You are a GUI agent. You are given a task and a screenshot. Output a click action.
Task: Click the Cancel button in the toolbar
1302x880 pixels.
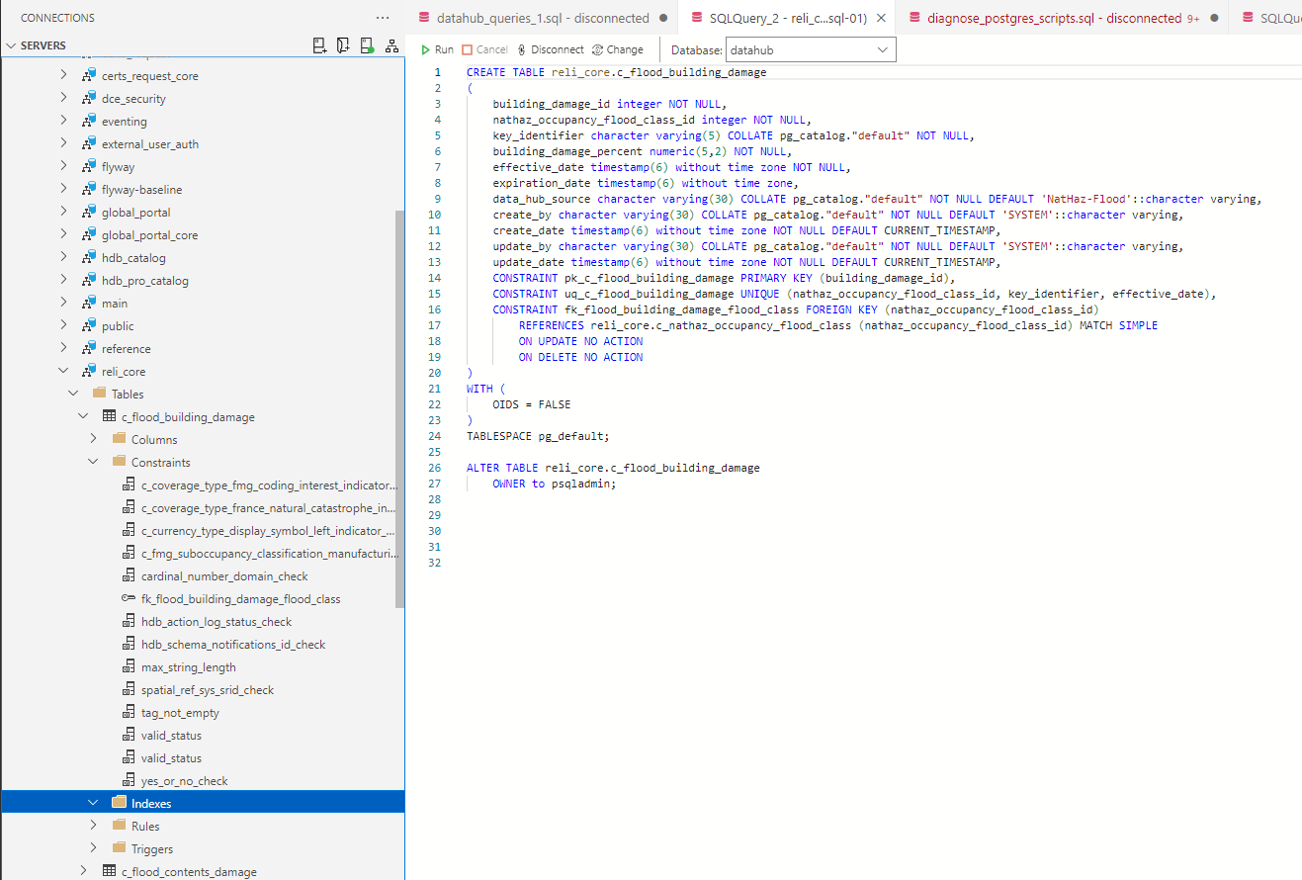483,48
